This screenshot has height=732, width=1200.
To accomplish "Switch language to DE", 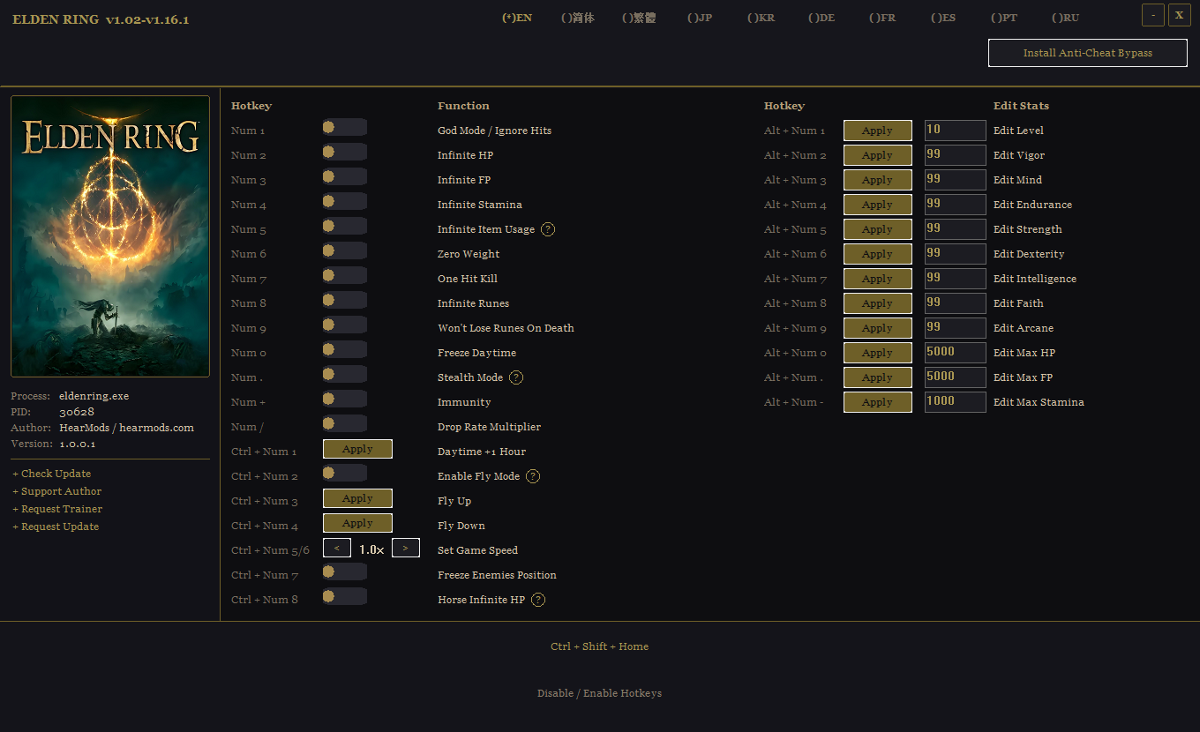I will coord(821,18).
